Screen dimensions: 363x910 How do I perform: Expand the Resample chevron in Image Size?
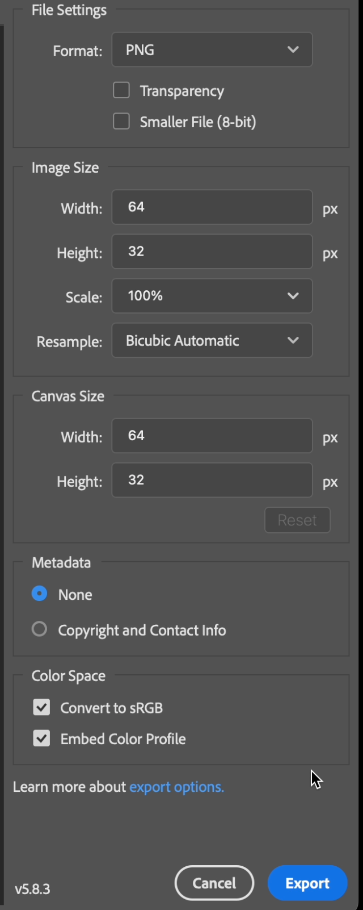[x=293, y=340]
